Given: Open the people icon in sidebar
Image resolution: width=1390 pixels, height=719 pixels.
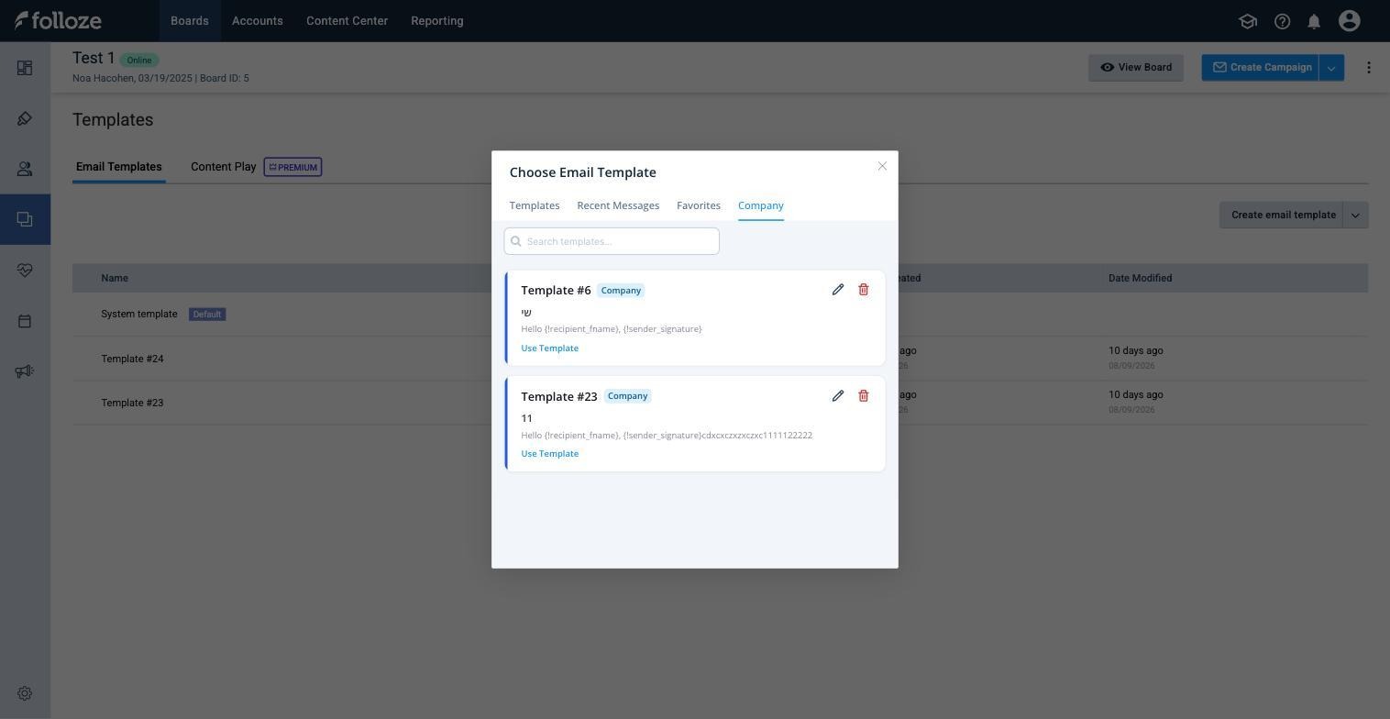Looking at the screenshot, I should pos(25,169).
